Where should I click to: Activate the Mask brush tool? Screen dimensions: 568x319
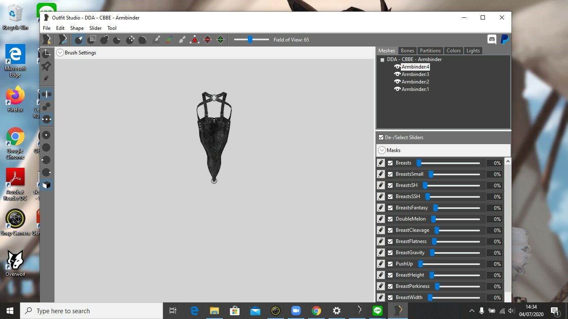click(91, 40)
